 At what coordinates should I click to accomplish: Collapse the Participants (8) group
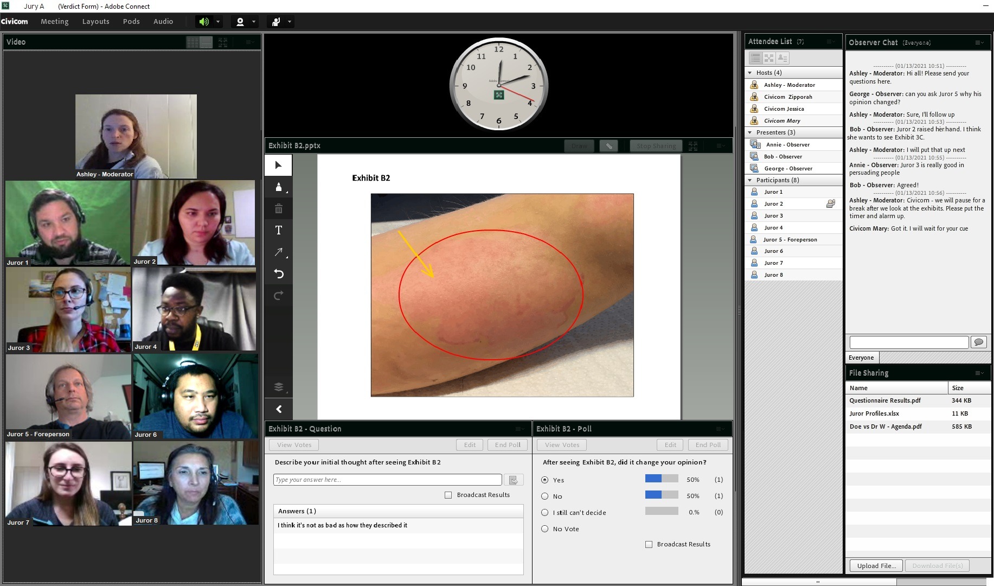pyautogui.click(x=750, y=180)
